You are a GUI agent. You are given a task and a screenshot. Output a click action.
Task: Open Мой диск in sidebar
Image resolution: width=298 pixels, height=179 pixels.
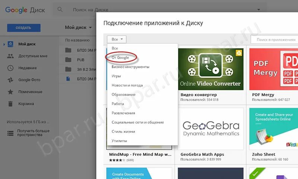tap(27, 44)
